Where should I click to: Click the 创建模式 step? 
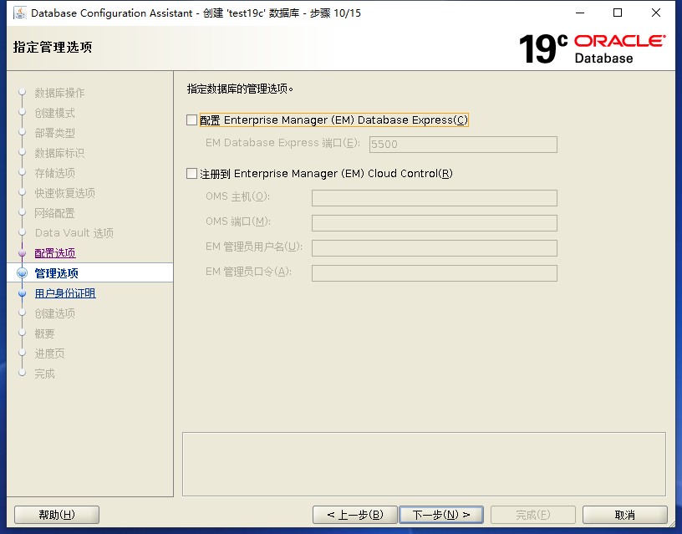tap(55, 113)
